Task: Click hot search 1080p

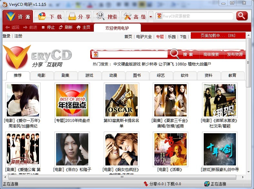Action: 181,64
